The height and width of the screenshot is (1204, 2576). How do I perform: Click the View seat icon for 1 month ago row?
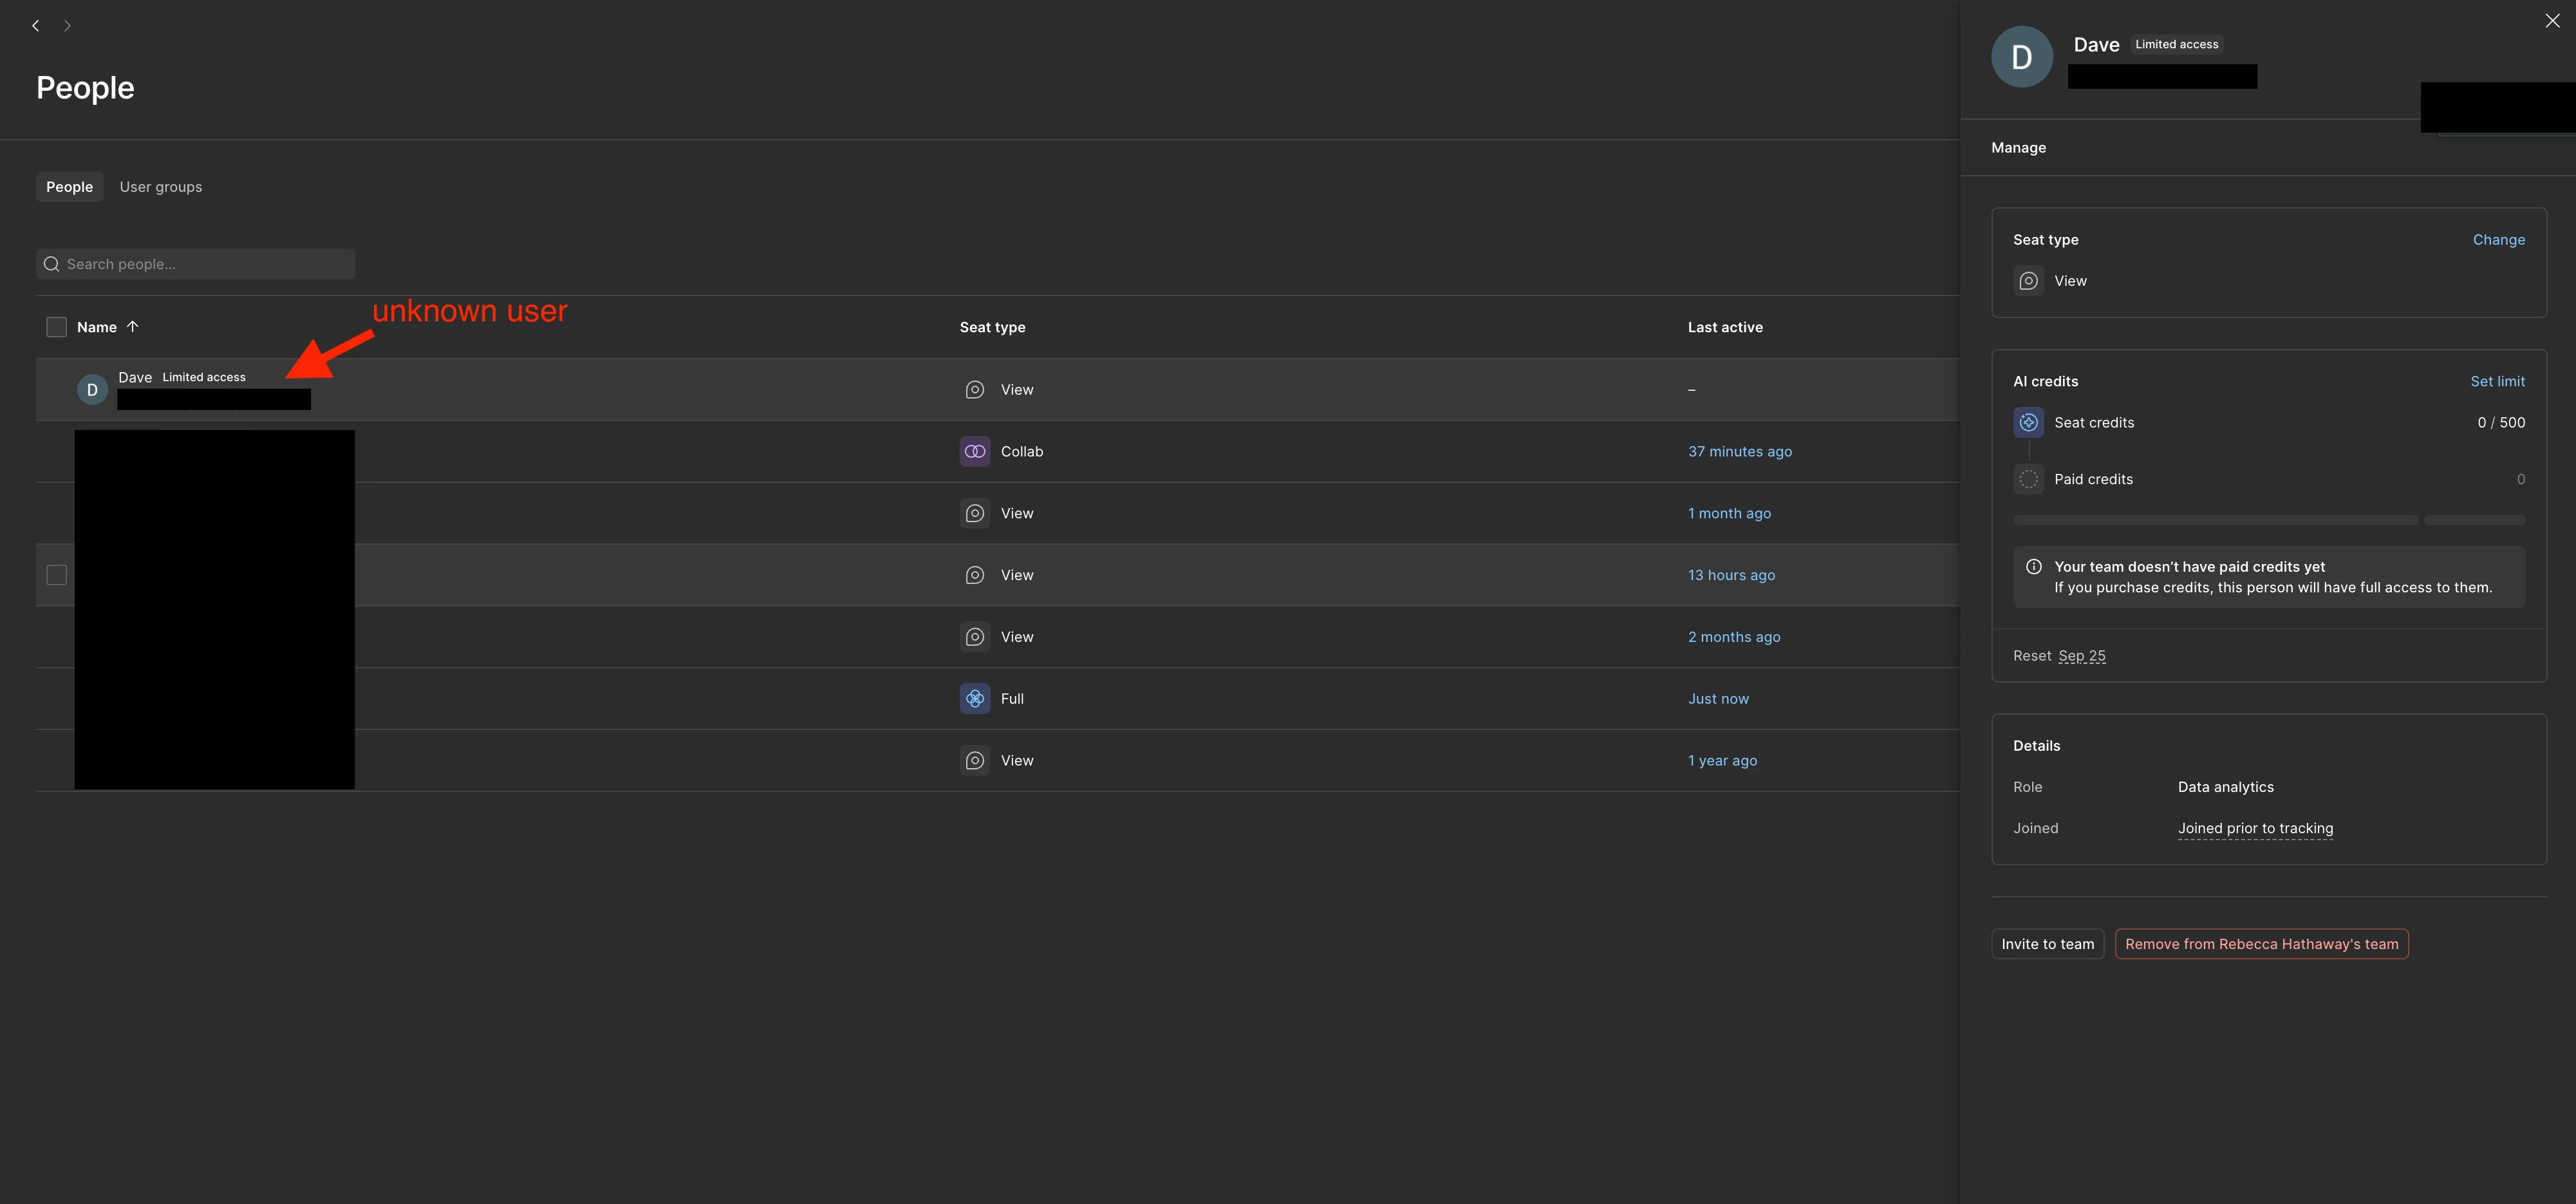975,514
